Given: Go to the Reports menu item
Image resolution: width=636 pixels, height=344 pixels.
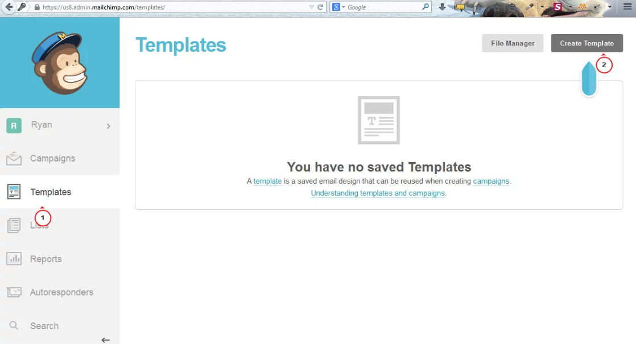Looking at the screenshot, I should tap(46, 259).
